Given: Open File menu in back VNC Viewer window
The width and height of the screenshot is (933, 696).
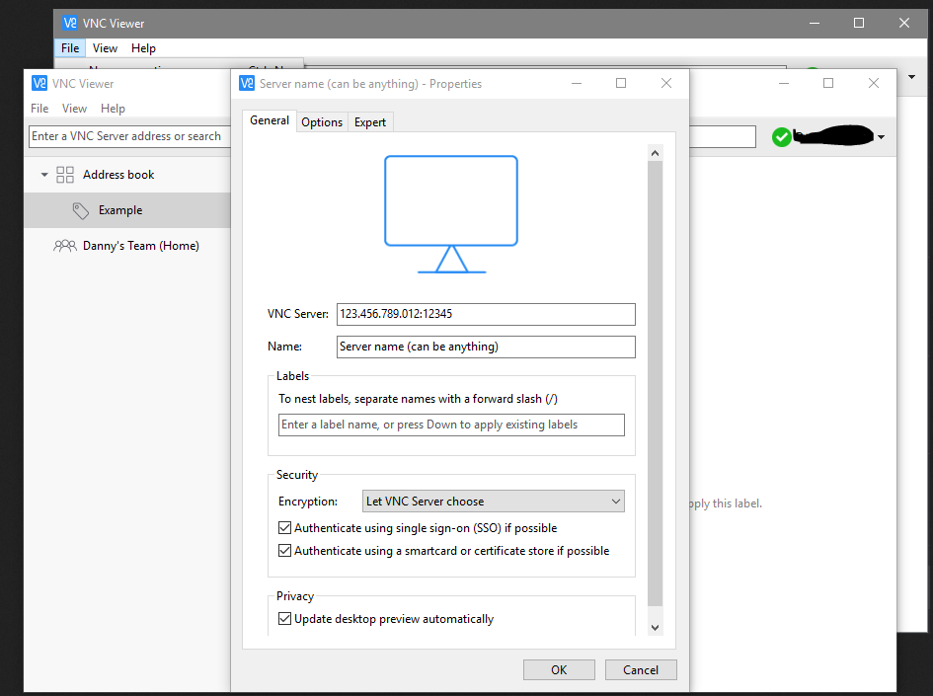Looking at the screenshot, I should click(70, 48).
